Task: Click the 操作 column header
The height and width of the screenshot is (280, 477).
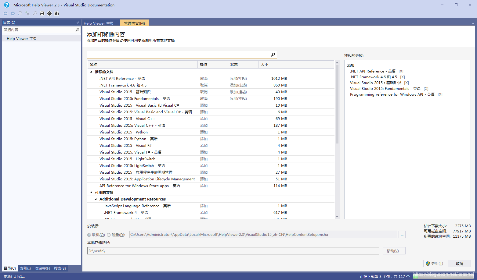Action: (x=213, y=65)
